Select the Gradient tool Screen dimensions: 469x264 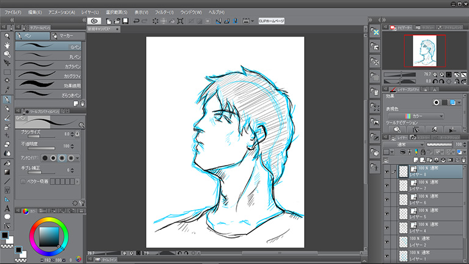pyautogui.click(x=7, y=172)
